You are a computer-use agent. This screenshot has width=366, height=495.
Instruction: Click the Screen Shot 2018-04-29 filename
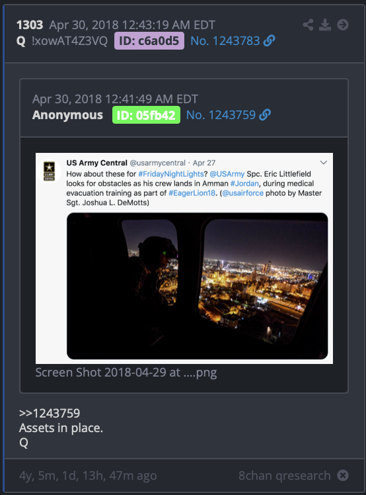click(x=126, y=373)
